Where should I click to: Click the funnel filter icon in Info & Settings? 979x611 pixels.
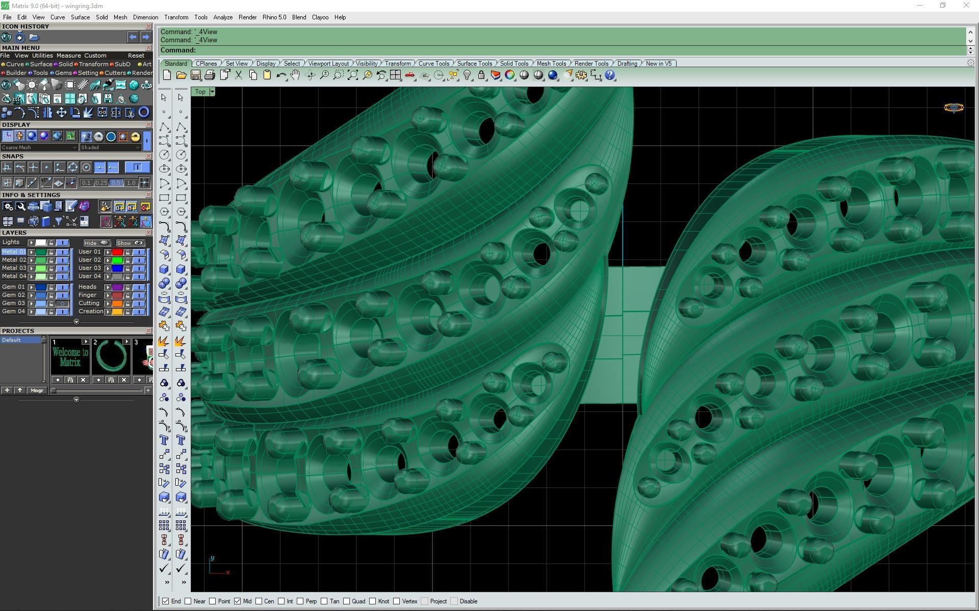58,221
